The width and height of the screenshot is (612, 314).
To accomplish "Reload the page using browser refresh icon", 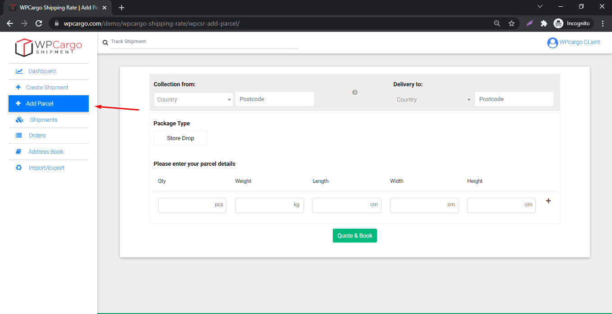I will pyautogui.click(x=39, y=23).
